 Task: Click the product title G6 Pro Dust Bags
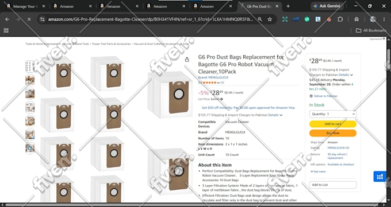pos(241,64)
